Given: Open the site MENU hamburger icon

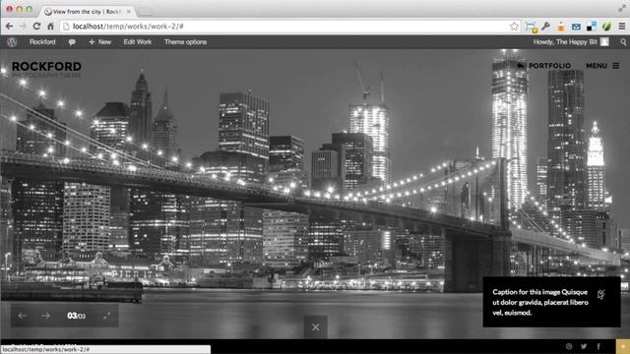Looking at the screenshot, I should pos(616,66).
